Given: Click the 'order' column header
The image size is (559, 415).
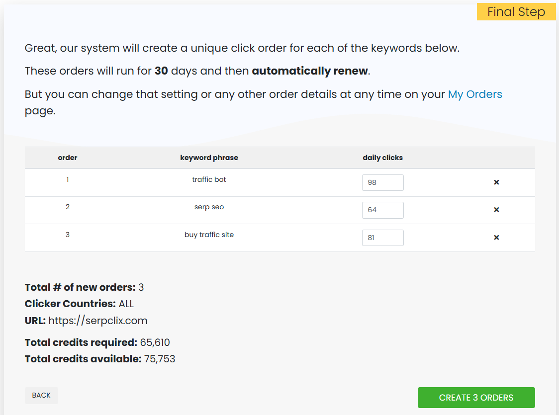Looking at the screenshot, I should [68, 158].
